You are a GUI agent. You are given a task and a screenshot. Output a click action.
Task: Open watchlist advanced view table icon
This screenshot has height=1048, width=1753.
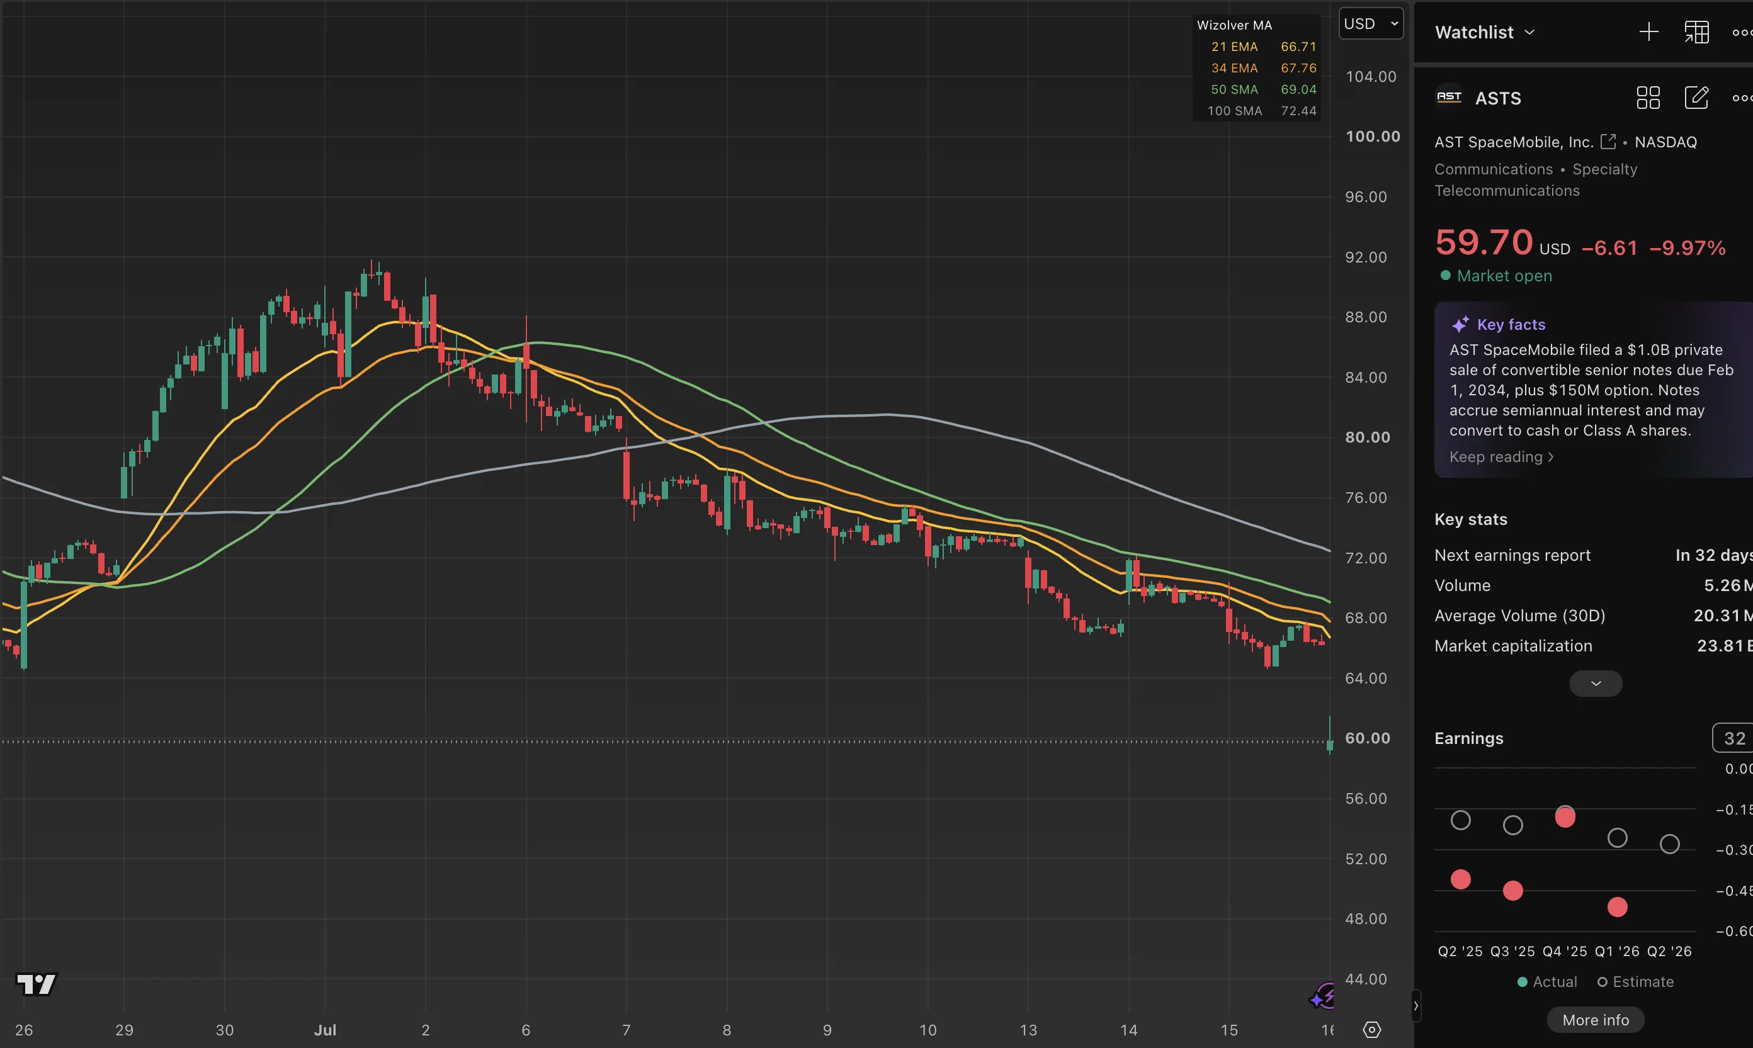(1696, 31)
